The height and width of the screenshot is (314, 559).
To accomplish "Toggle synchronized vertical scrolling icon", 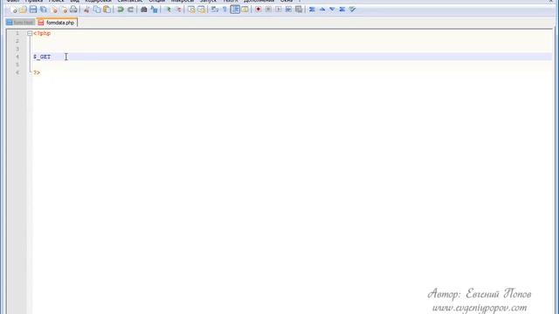I will pos(191,10).
